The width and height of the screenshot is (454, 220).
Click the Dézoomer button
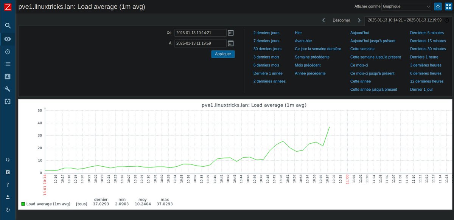coord(341,20)
